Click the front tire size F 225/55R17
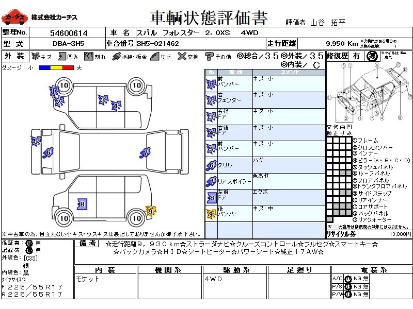 32,287
